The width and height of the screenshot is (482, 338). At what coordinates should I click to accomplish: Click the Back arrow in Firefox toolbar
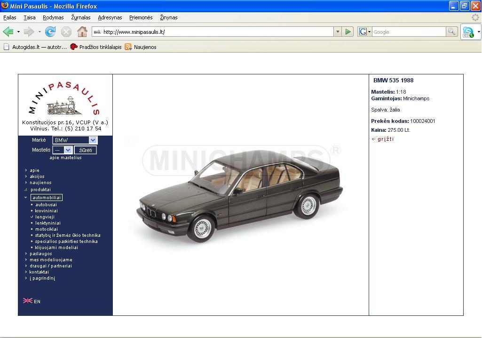click(x=8, y=32)
